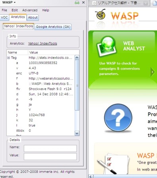Image resolution: width=157 pixels, height=178 pixels.
Task: Click the green globe Web Analyst icon
Action: (107, 47)
